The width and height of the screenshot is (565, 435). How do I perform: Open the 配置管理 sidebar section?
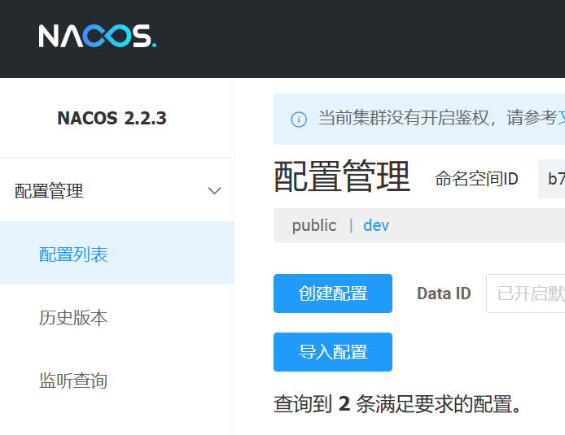116,191
